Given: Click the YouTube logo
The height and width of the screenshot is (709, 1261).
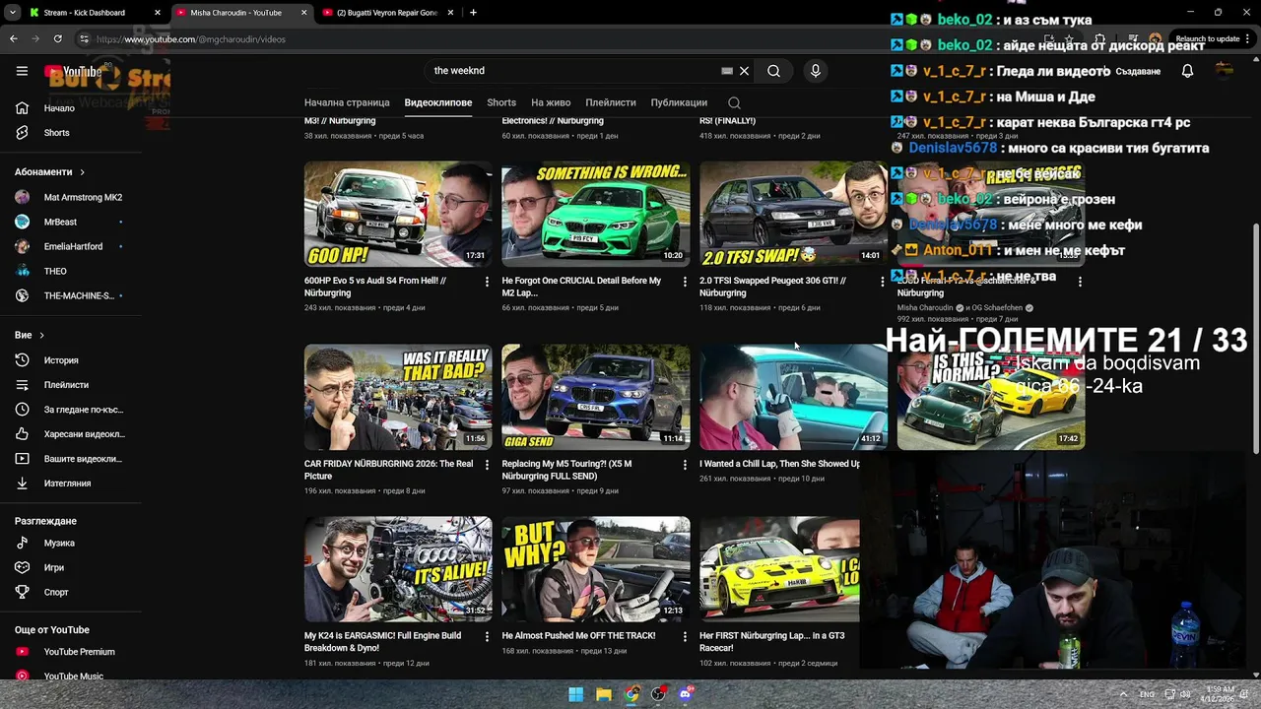Looking at the screenshot, I should point(73,71).
